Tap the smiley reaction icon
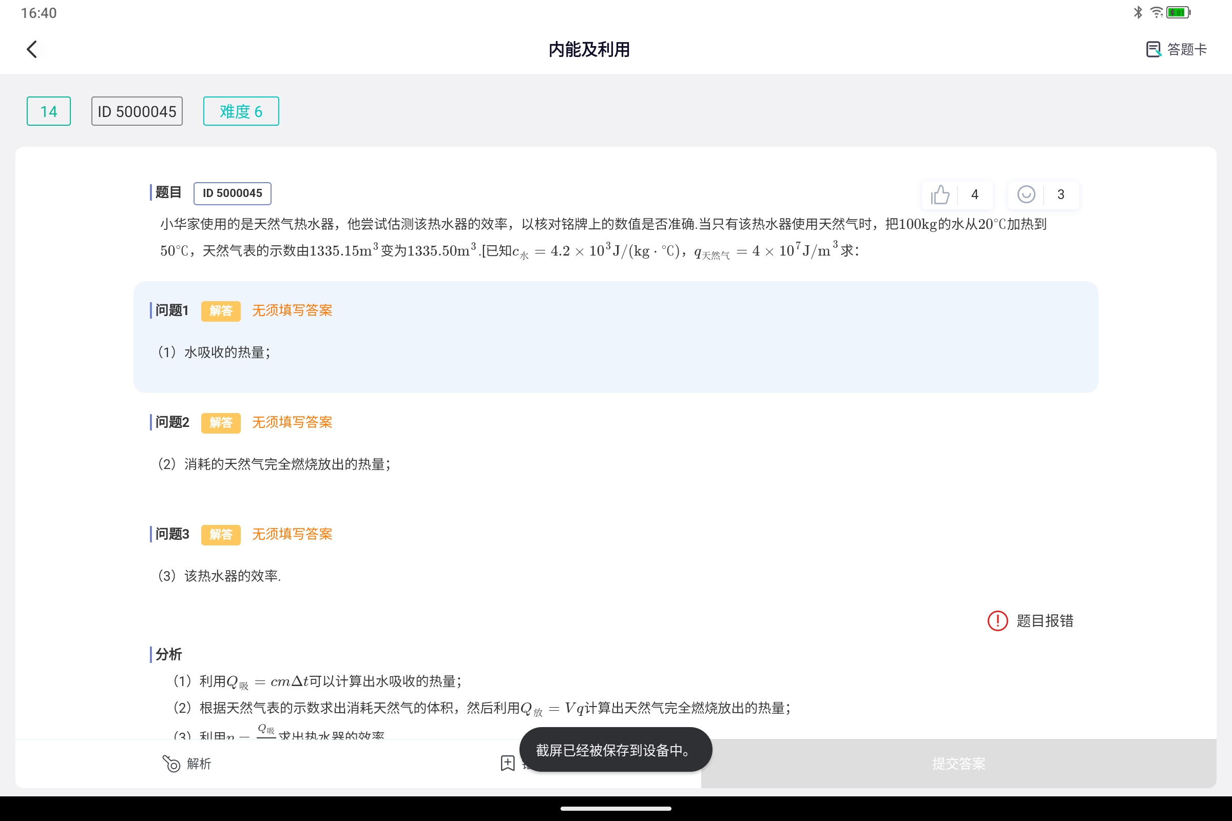This screenshot has width=1232, height=821. tap(1026, 194)
